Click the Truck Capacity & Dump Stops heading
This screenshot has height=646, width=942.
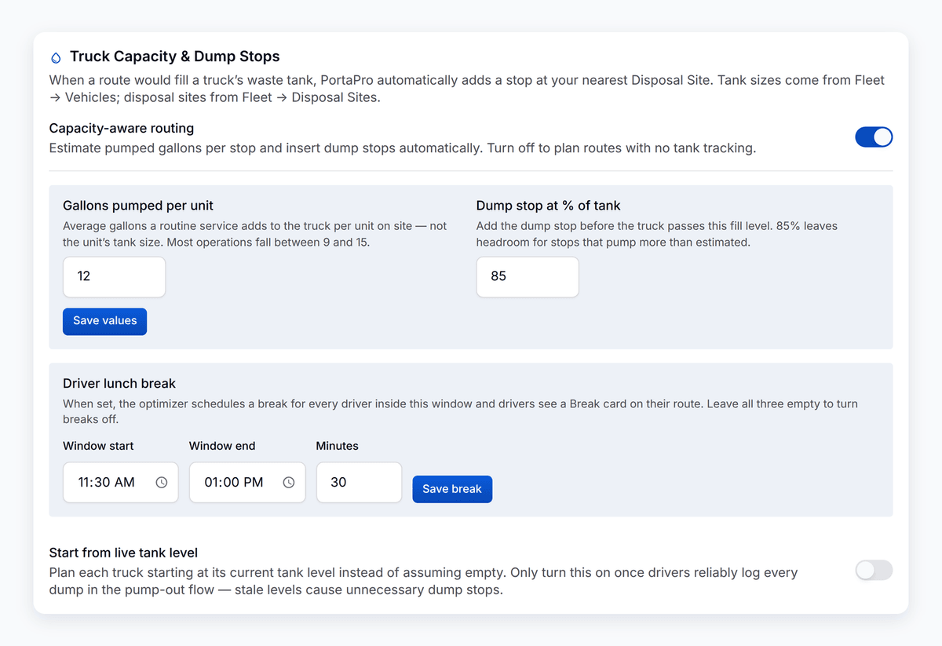(175, 57)
